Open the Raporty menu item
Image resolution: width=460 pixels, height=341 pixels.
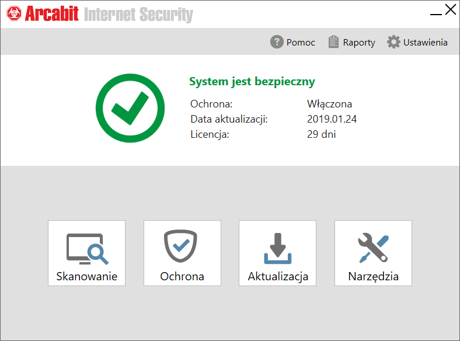(359, 43)
